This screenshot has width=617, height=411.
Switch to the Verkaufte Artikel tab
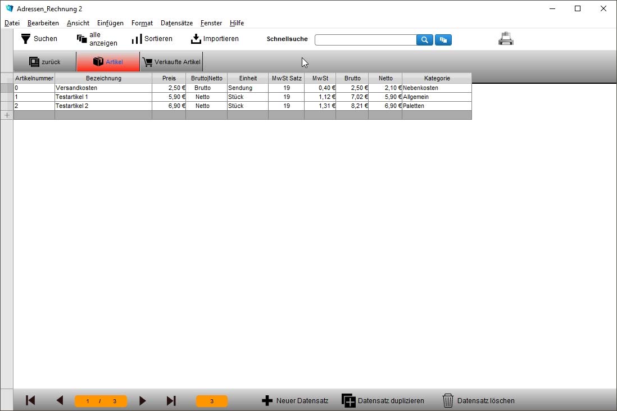click(x=171, y=62)
